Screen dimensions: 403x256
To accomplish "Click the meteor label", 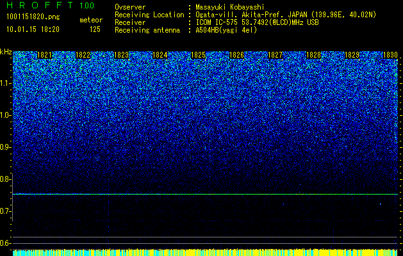I will coord(91,20).
